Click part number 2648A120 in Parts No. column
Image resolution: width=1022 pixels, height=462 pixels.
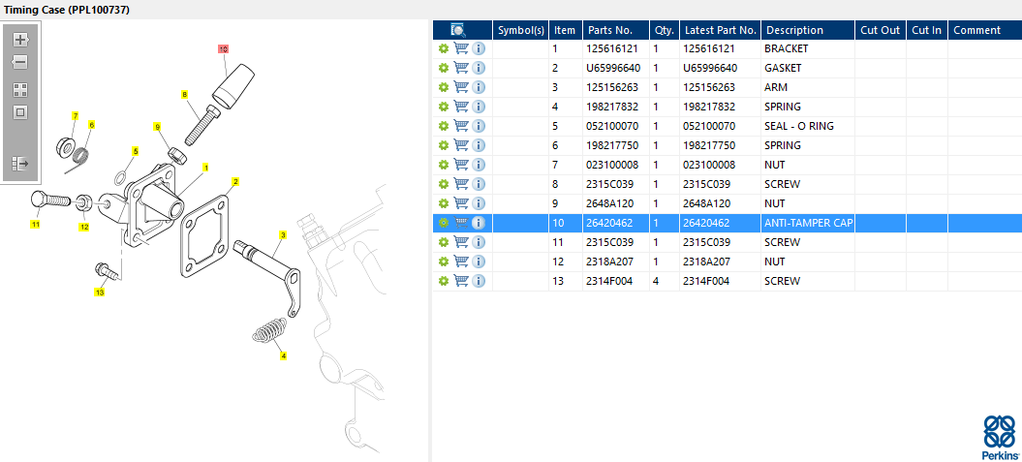click(616, 203)
